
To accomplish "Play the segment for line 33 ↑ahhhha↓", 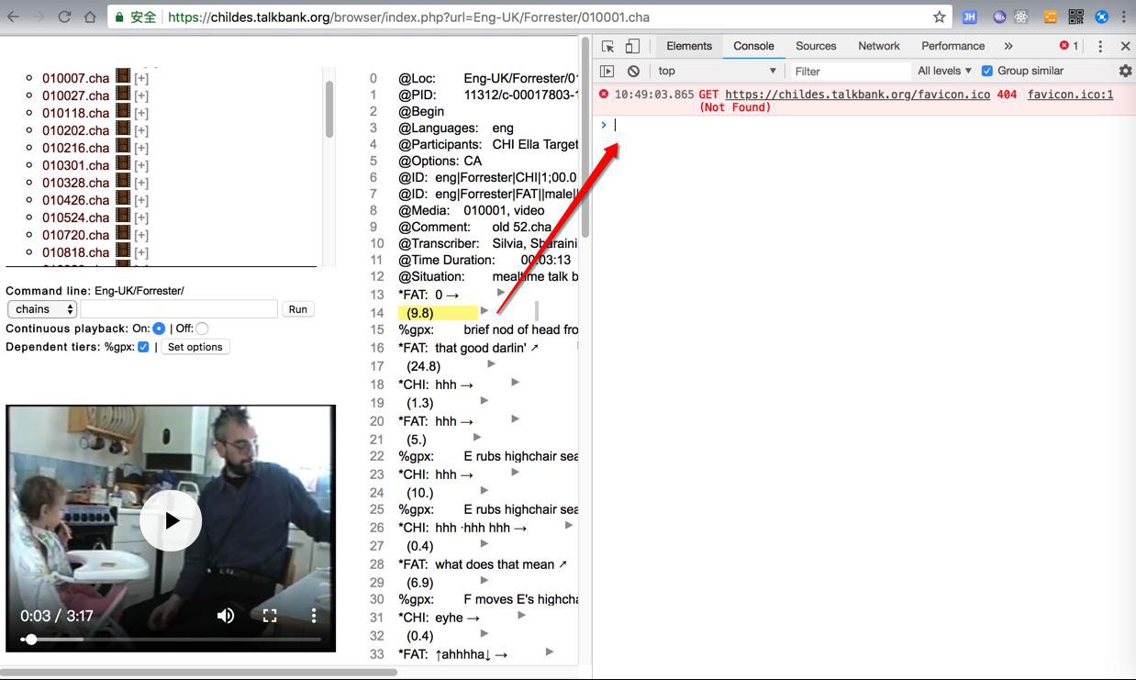I will [x=549, y=652].
